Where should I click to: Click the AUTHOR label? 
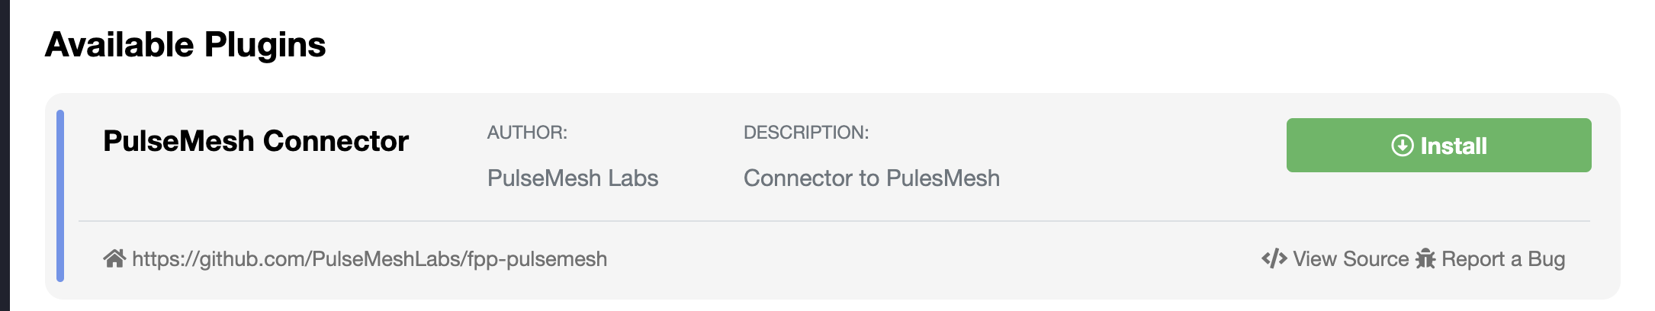[x=527, y=133]
